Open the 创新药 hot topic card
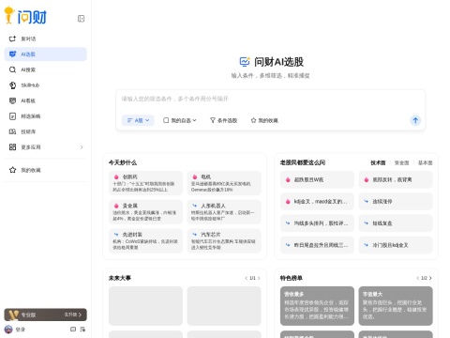The width and height of the screenshot is (450, 338). pyautogui.click(x=145, y=183)
